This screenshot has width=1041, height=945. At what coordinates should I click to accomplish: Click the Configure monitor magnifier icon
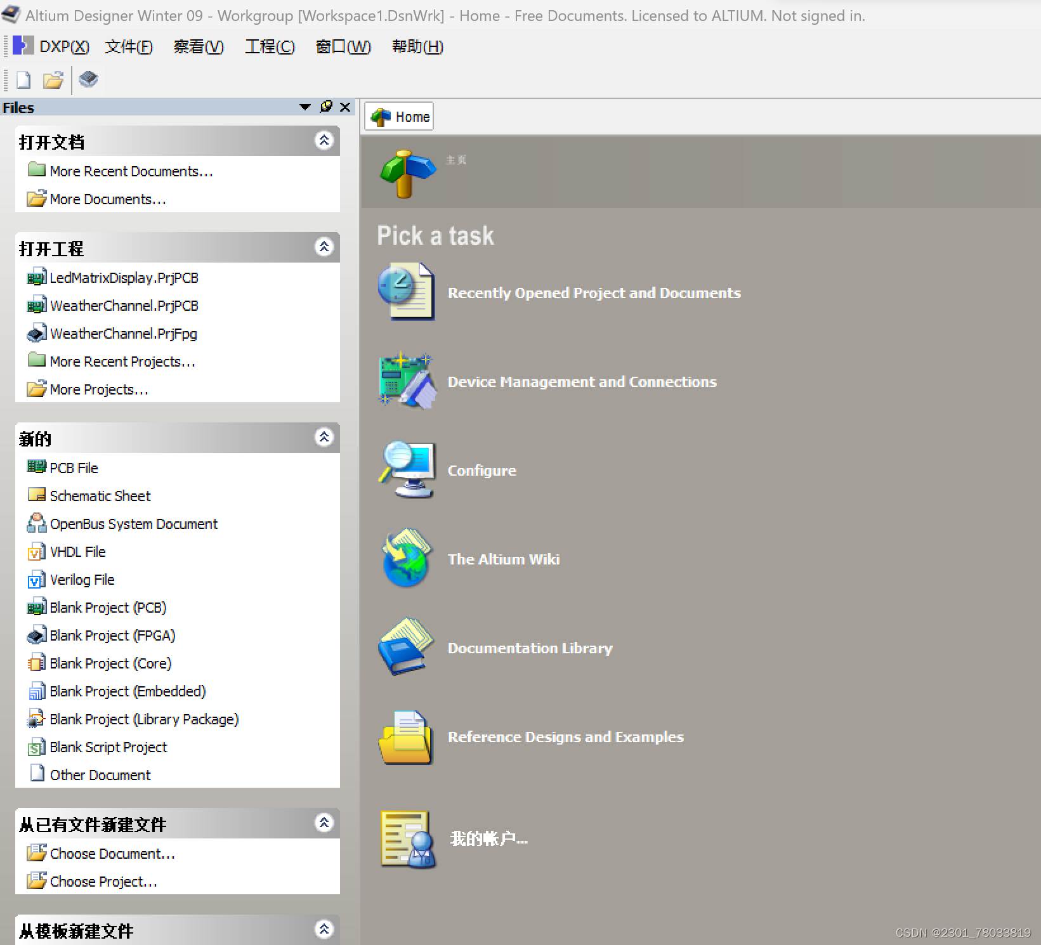[407, 470]
